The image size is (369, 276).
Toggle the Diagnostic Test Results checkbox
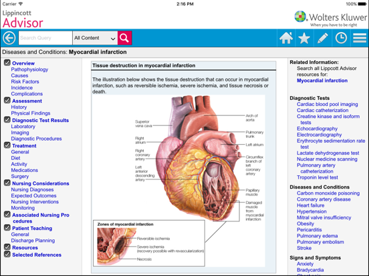tap(7, 120)
